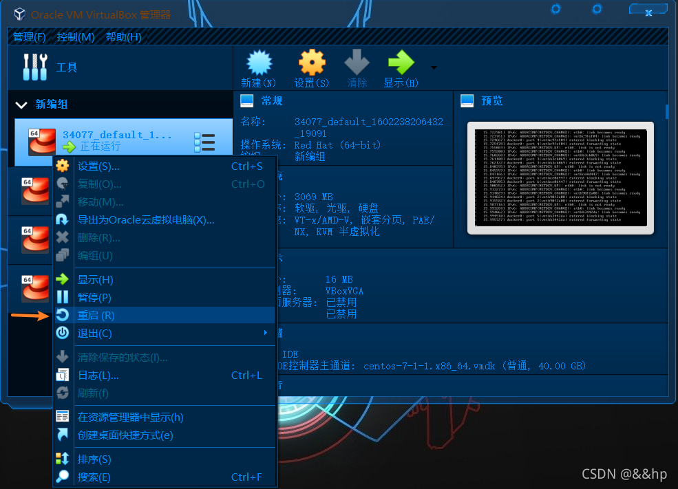
Task: Choose 移动(M)... in context menu
Action: point(165,202)
